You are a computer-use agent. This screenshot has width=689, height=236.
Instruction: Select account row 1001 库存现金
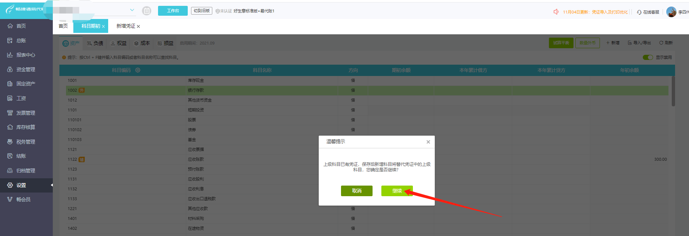coord(367,80)
